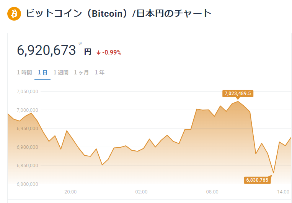The height and width of the screenshot is (203, 292).
Task: Click the 6,830,765 low price label
Action: click(x=257, y=180)
